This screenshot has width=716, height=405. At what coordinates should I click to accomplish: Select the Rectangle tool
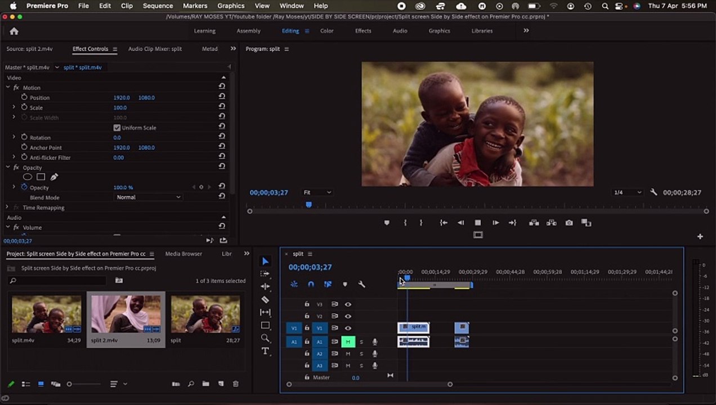pyautogui.click(x=265, y=325)
